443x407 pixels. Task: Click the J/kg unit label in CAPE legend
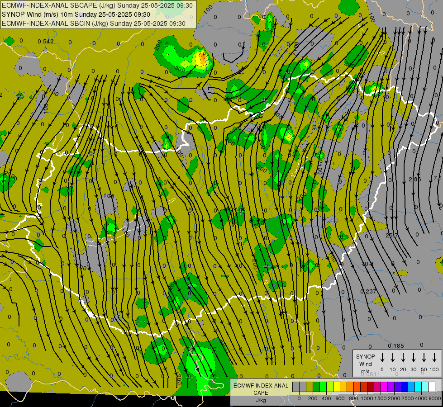pos(261,400)
